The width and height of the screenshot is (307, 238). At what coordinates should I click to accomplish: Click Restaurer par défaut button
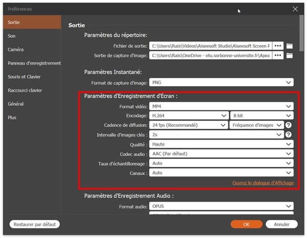point(34,224)
